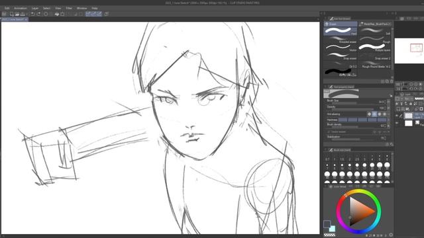Click the Undo arrow icon
This screenshot has height=238, width=424.
click(32, 14)
